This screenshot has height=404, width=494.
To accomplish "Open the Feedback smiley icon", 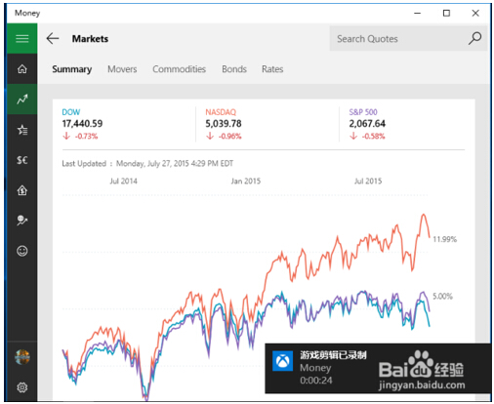I will coord(22,251).
